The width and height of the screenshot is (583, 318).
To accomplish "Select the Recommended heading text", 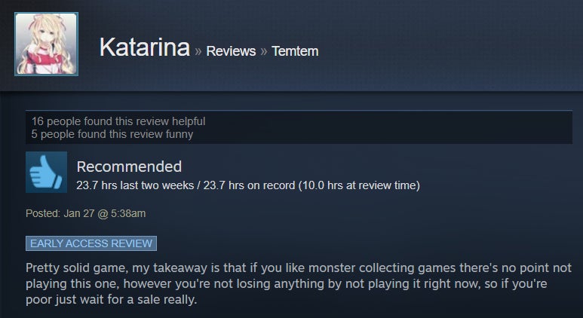I will [129, 167].
